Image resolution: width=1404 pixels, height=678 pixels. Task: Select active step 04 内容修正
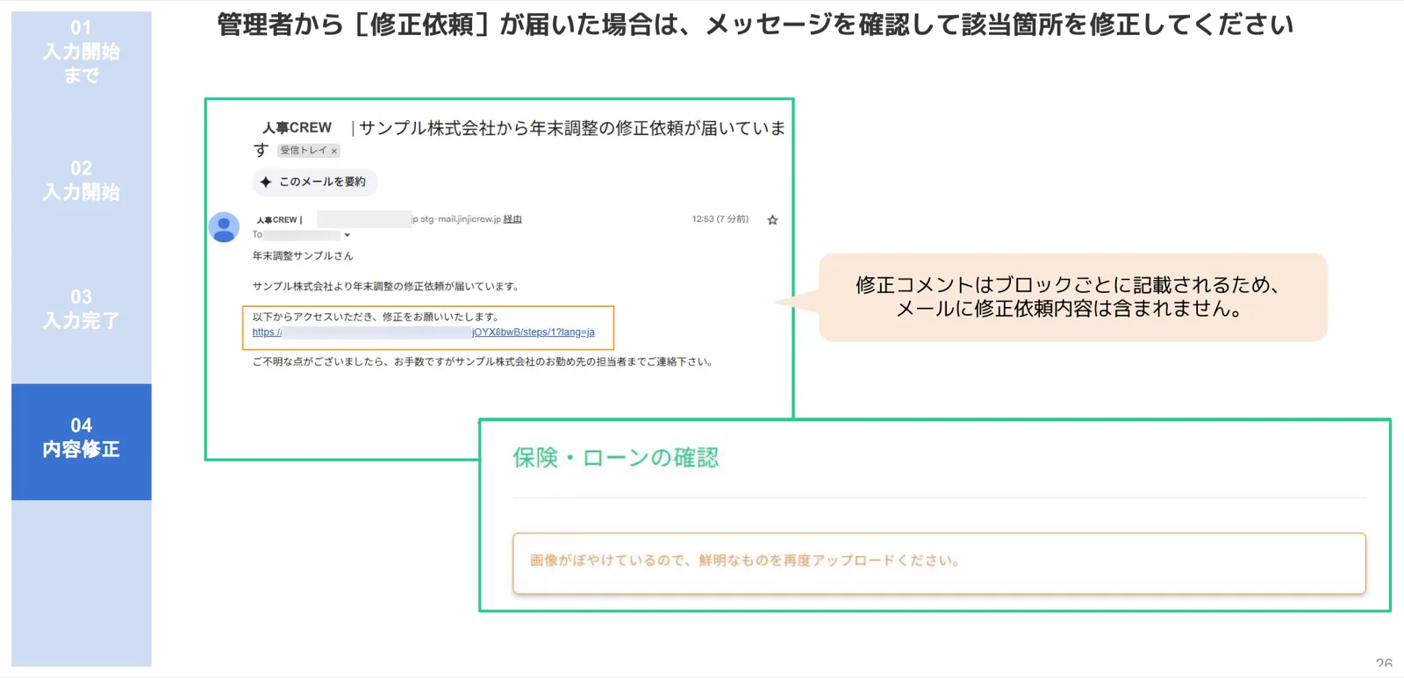(81, 441)
